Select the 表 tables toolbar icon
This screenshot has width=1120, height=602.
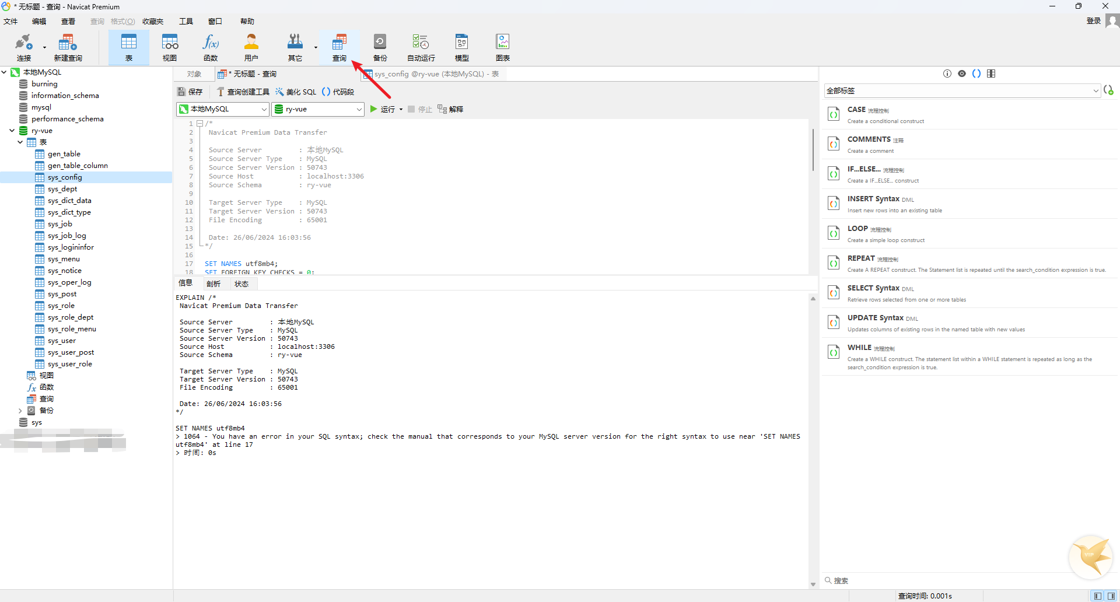[x=128, y=48]
